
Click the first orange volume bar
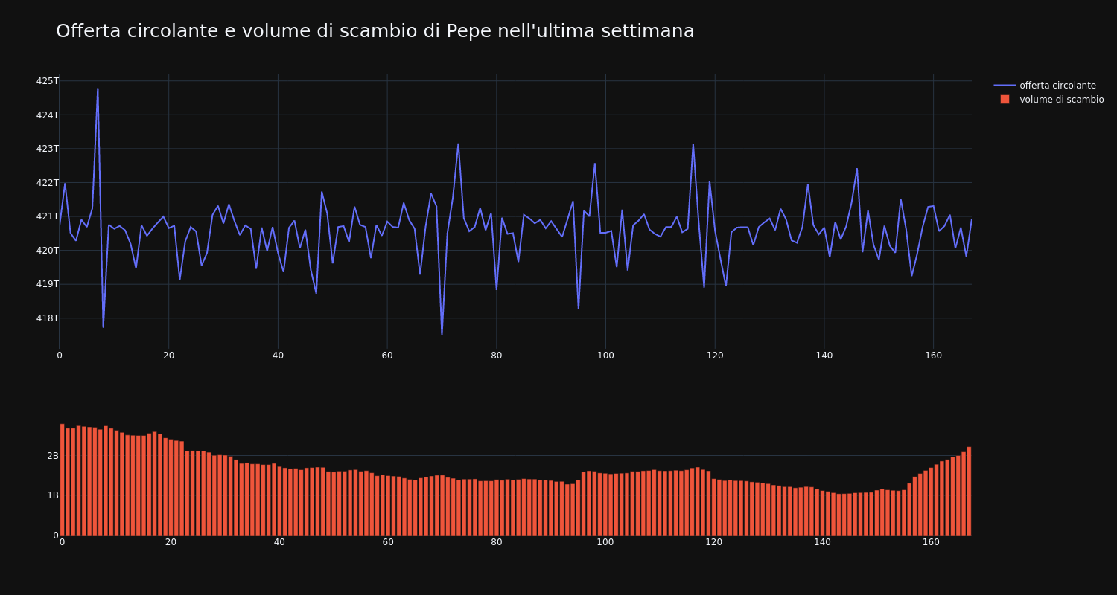(x=62, y=480)
